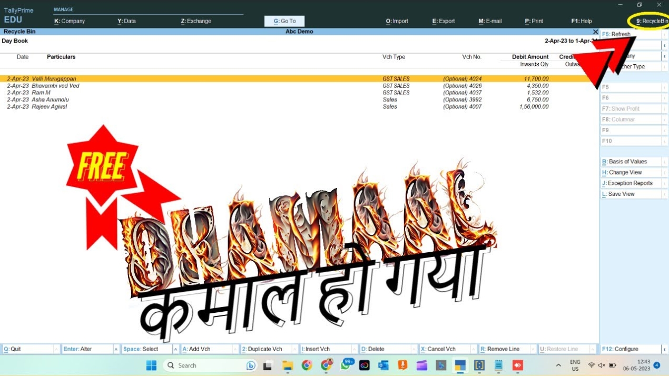Open the G: Go To menu
669x376 pixels.
coord(284,21)
